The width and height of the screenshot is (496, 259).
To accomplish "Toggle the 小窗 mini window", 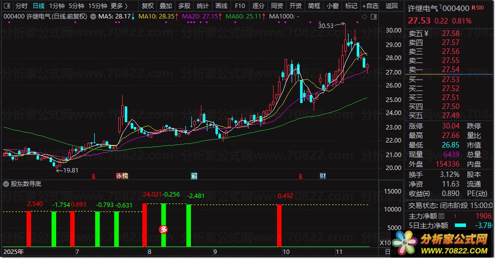I will tap(333, 5).
